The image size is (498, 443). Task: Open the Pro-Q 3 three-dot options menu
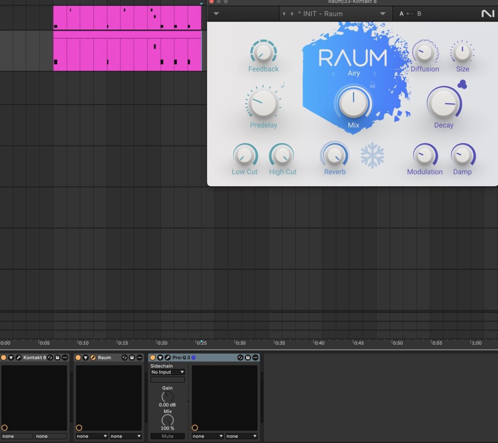[255, 358]
